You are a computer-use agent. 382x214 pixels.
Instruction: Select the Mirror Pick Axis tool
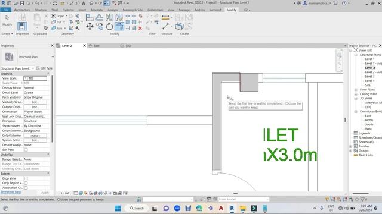(109, 17)
